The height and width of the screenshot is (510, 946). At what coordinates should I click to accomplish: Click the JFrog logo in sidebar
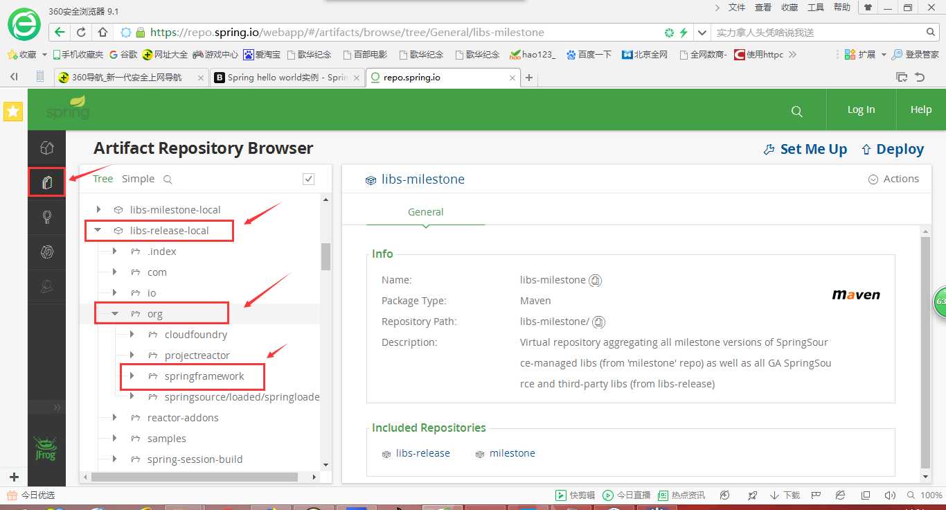pyautogui.click(x=46, y=448)
